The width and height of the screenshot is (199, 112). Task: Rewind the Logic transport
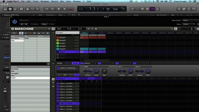coord(46,9)
